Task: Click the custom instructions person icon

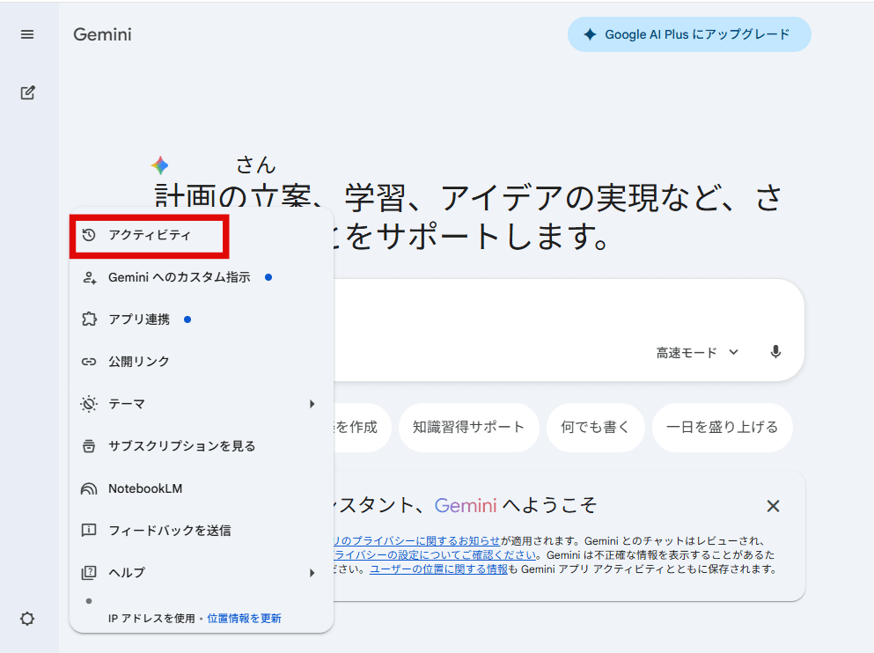Action: pyautogui.click(x=89, y=277)
